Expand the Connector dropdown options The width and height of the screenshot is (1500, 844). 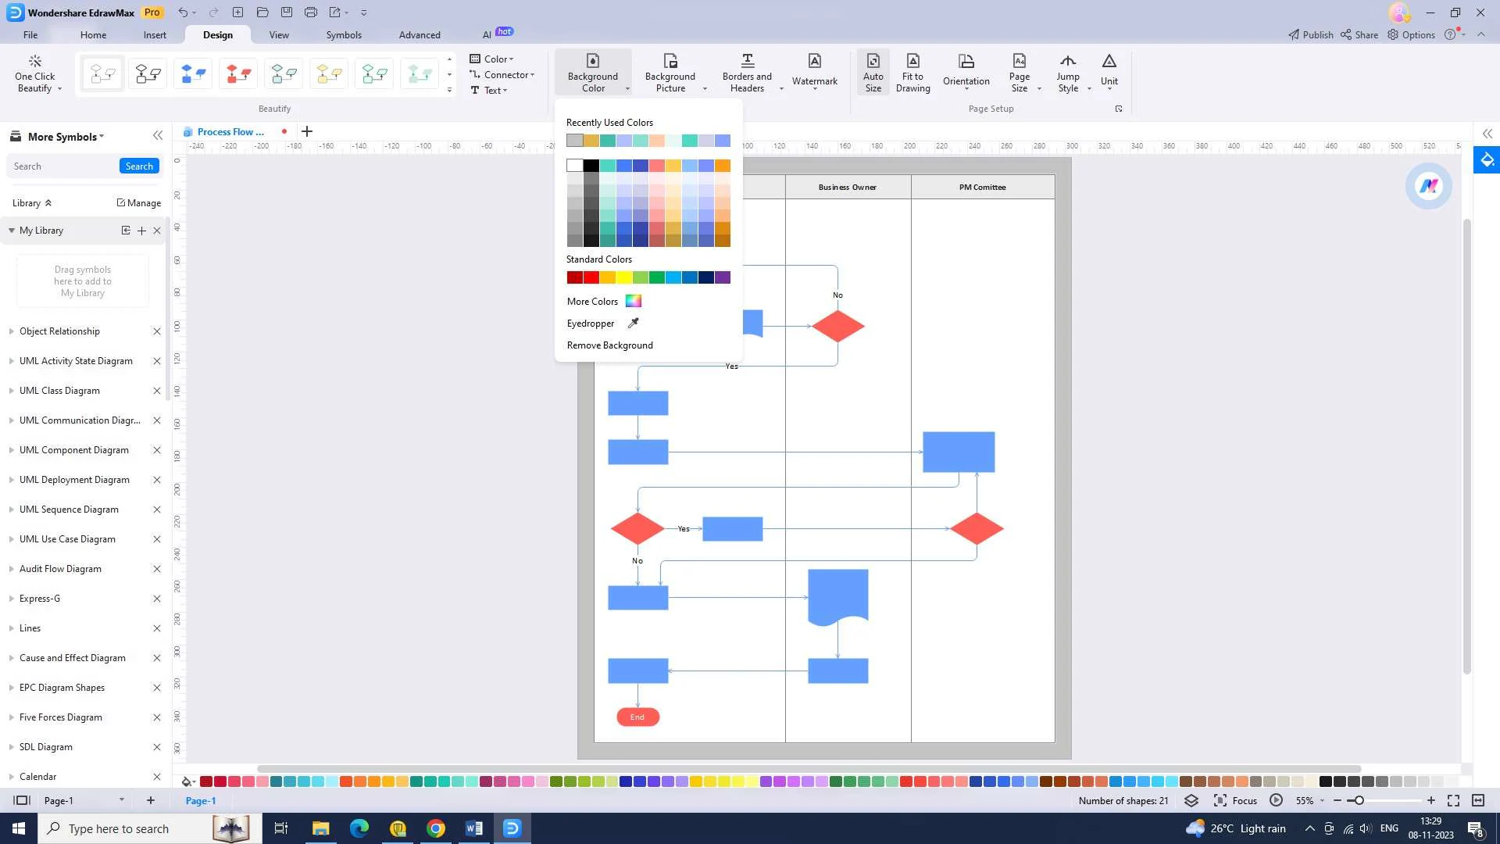[x=533, y=74]
